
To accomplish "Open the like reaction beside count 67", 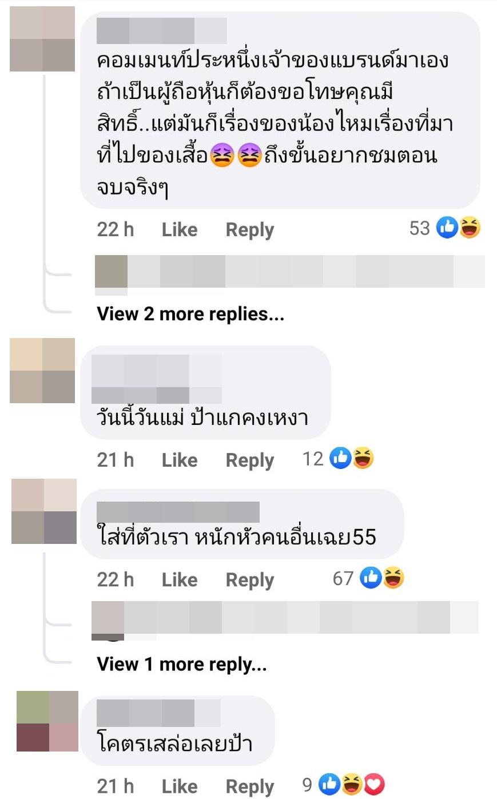I will [x=371, y=578].
